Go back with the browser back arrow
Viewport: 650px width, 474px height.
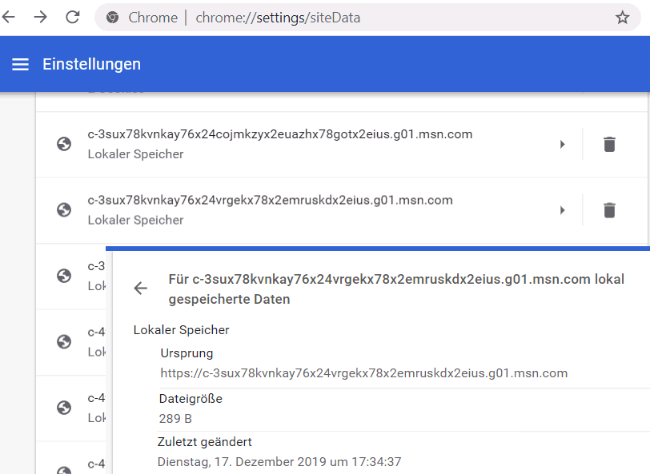pos(8,17)
